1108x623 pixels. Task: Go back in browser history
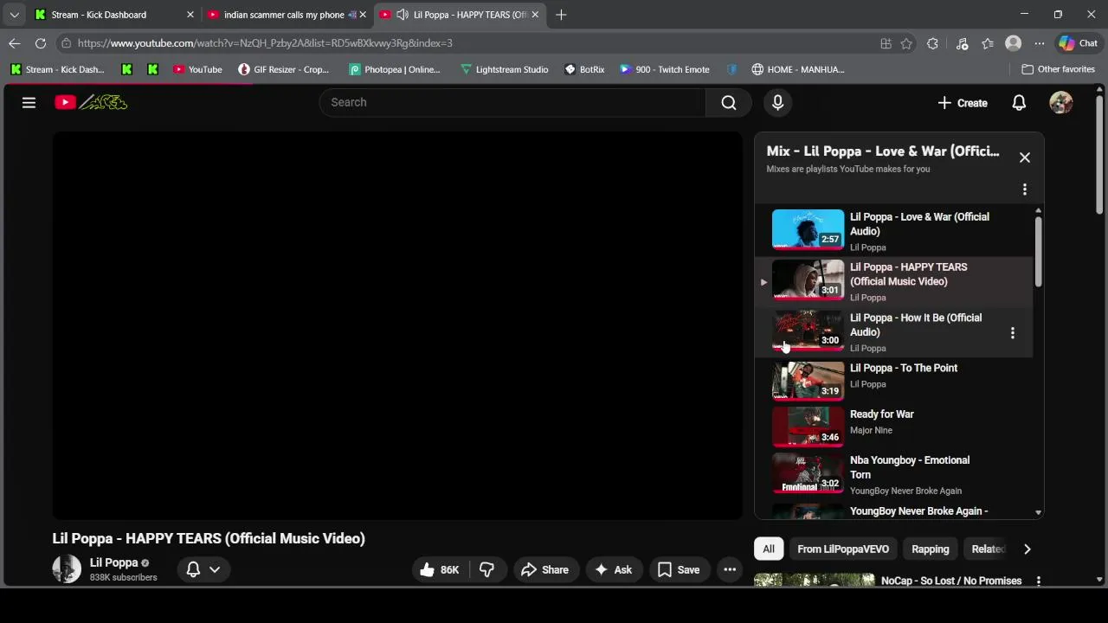pos(15,43)
